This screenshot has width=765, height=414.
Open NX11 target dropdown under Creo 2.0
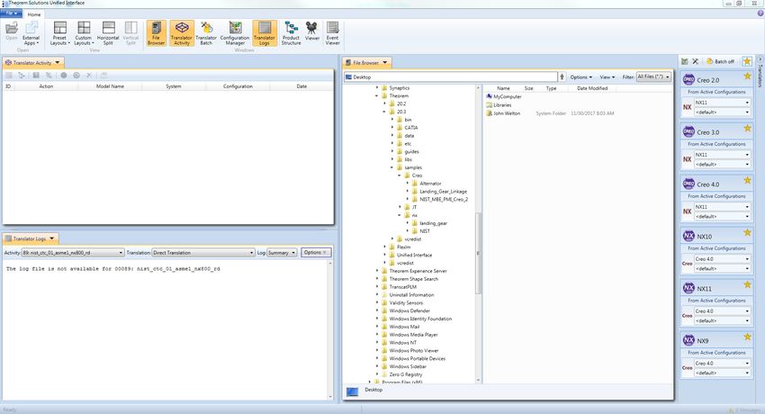tap(722, 103)
